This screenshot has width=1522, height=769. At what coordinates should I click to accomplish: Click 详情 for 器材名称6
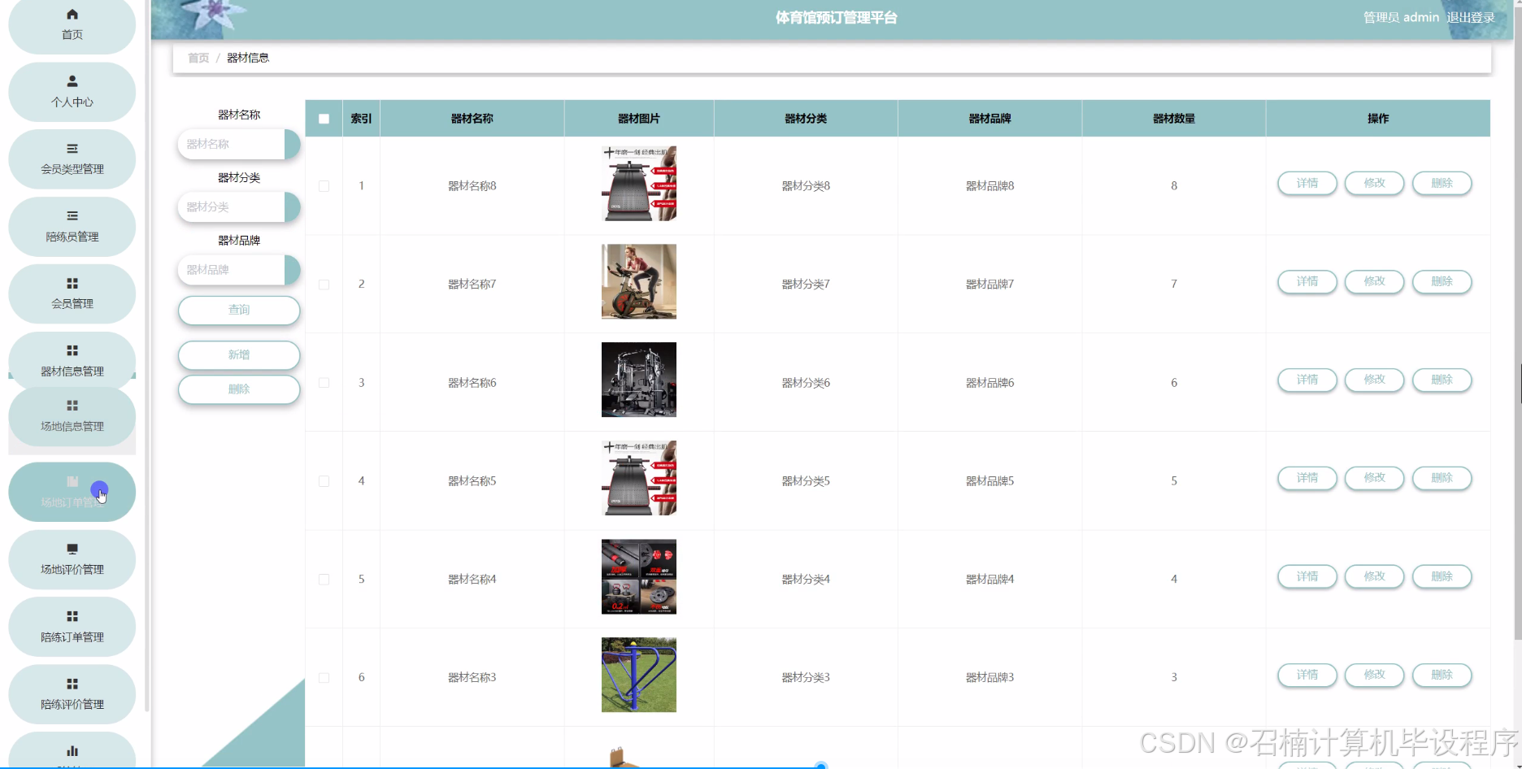[1307, 380]
